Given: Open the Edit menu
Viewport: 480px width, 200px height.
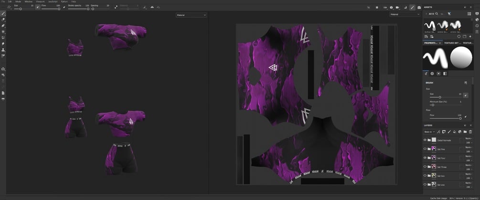Looking at the screenshot, I should point(10,1).
